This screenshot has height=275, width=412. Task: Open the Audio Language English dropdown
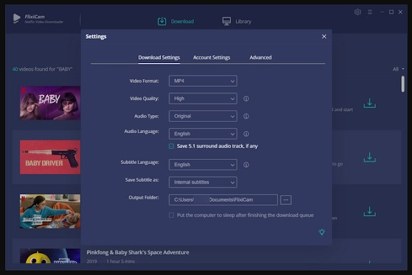pyautogui.click(x=203, y=134)
